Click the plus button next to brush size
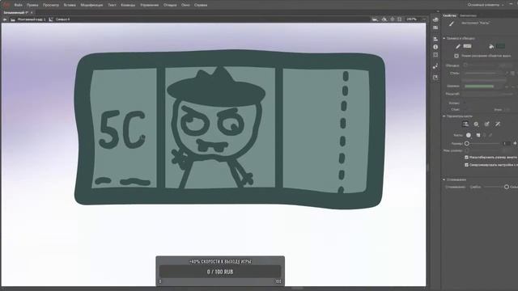 point(515,143)
